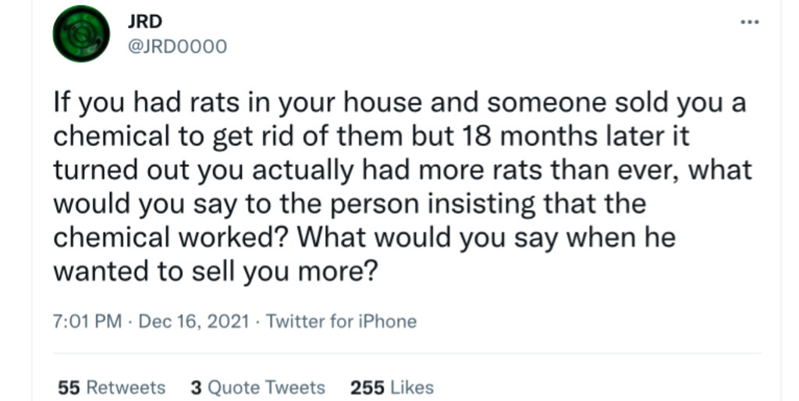Click the JRD display name
This screenshot has height=401, width=799.
145,20
